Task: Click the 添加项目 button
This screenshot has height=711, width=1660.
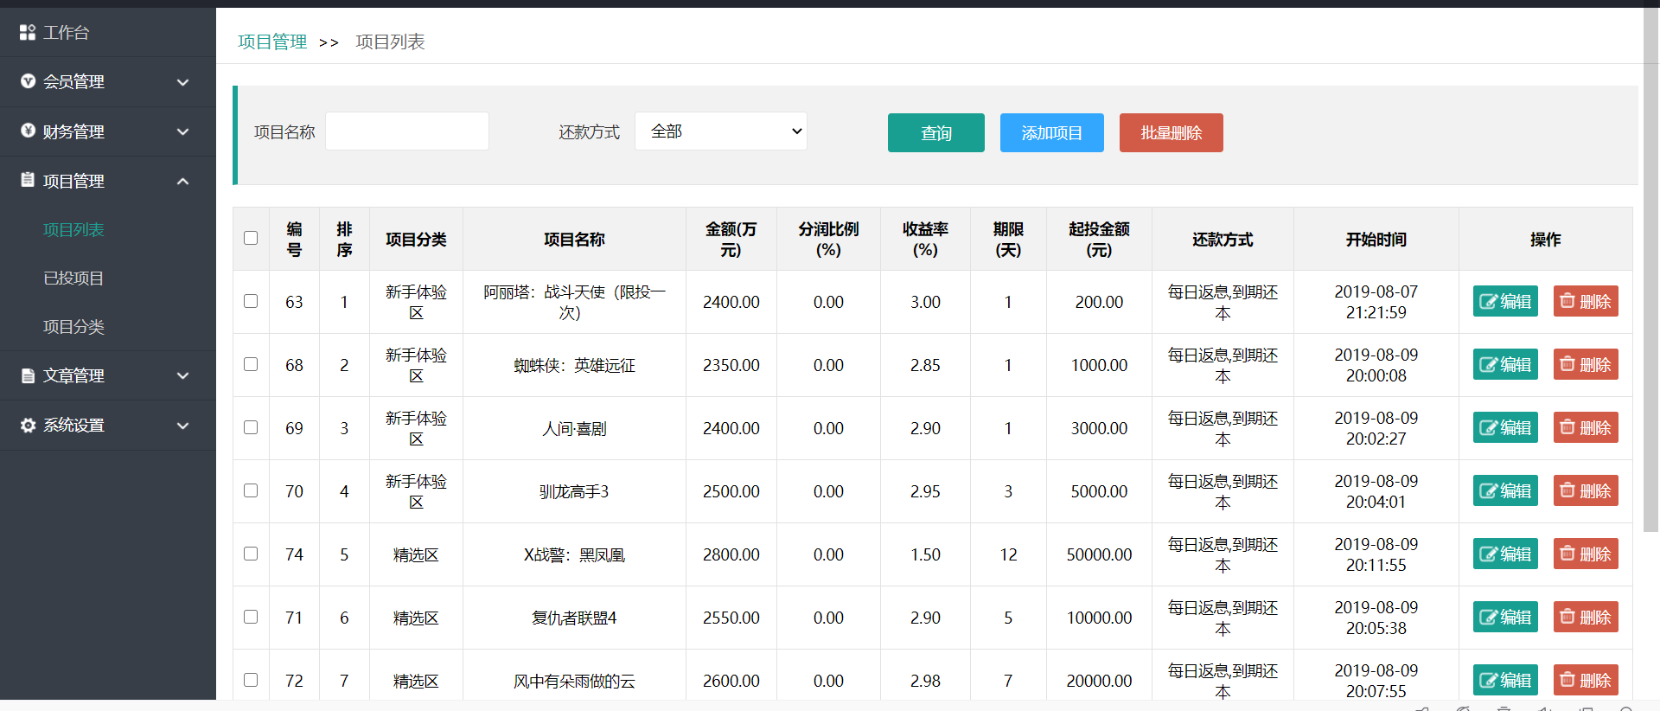Action: click(1051, 132)
